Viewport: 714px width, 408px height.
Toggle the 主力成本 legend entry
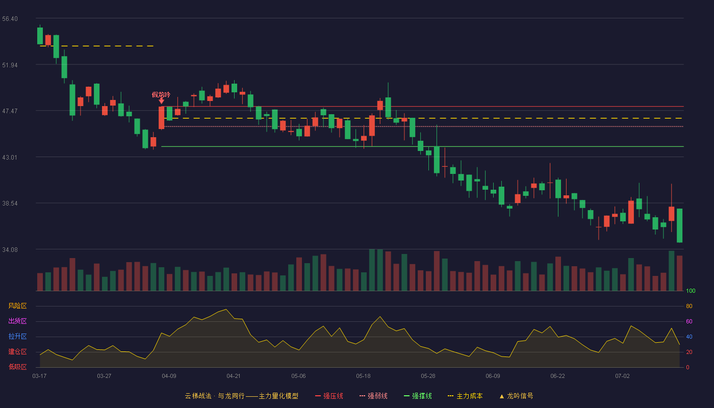coord(465,396)
